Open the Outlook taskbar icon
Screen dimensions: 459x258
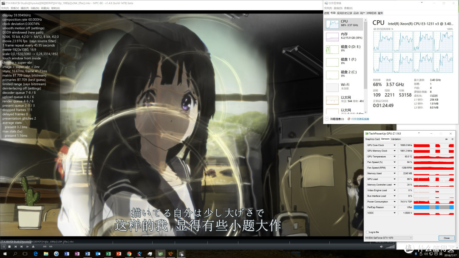pyautogui.click(x=98, y=254)
